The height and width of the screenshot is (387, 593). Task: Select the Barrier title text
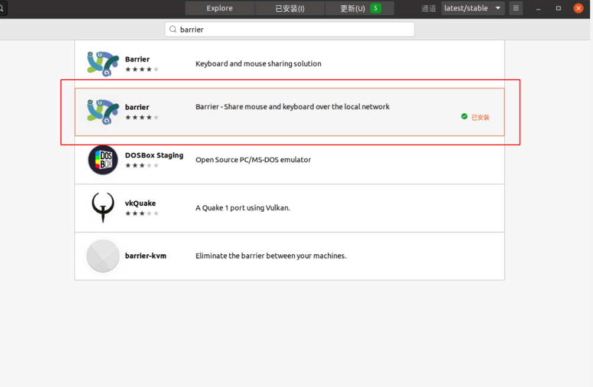[137, 59]
